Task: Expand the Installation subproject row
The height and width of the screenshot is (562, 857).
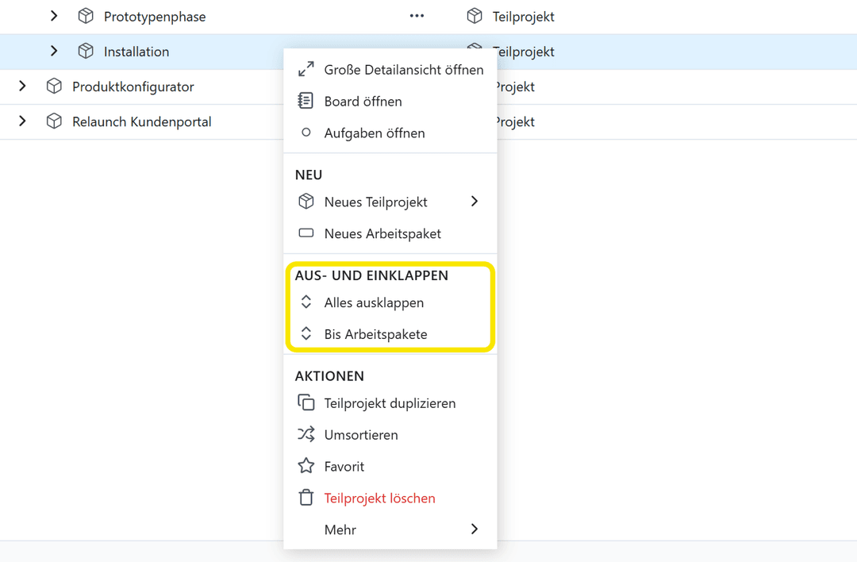Action: click(x=54, y=52)
